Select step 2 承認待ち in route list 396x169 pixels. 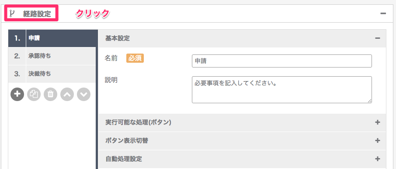52,56
